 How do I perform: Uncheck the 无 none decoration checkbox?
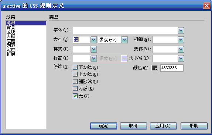pyautogui.click(x=75, y=96)
